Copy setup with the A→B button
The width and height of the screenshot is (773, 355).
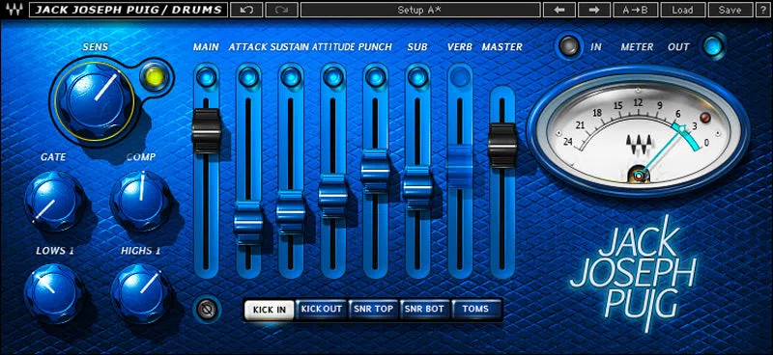(635, 10)
